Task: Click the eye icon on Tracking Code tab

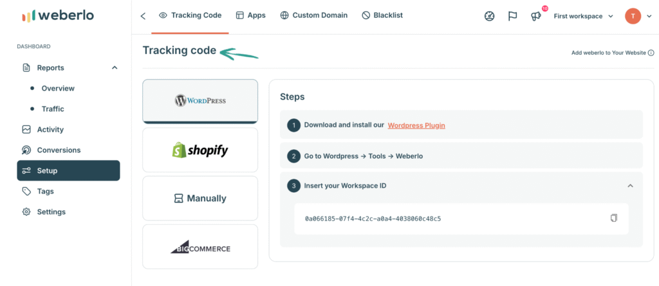Action: point(163,15)
